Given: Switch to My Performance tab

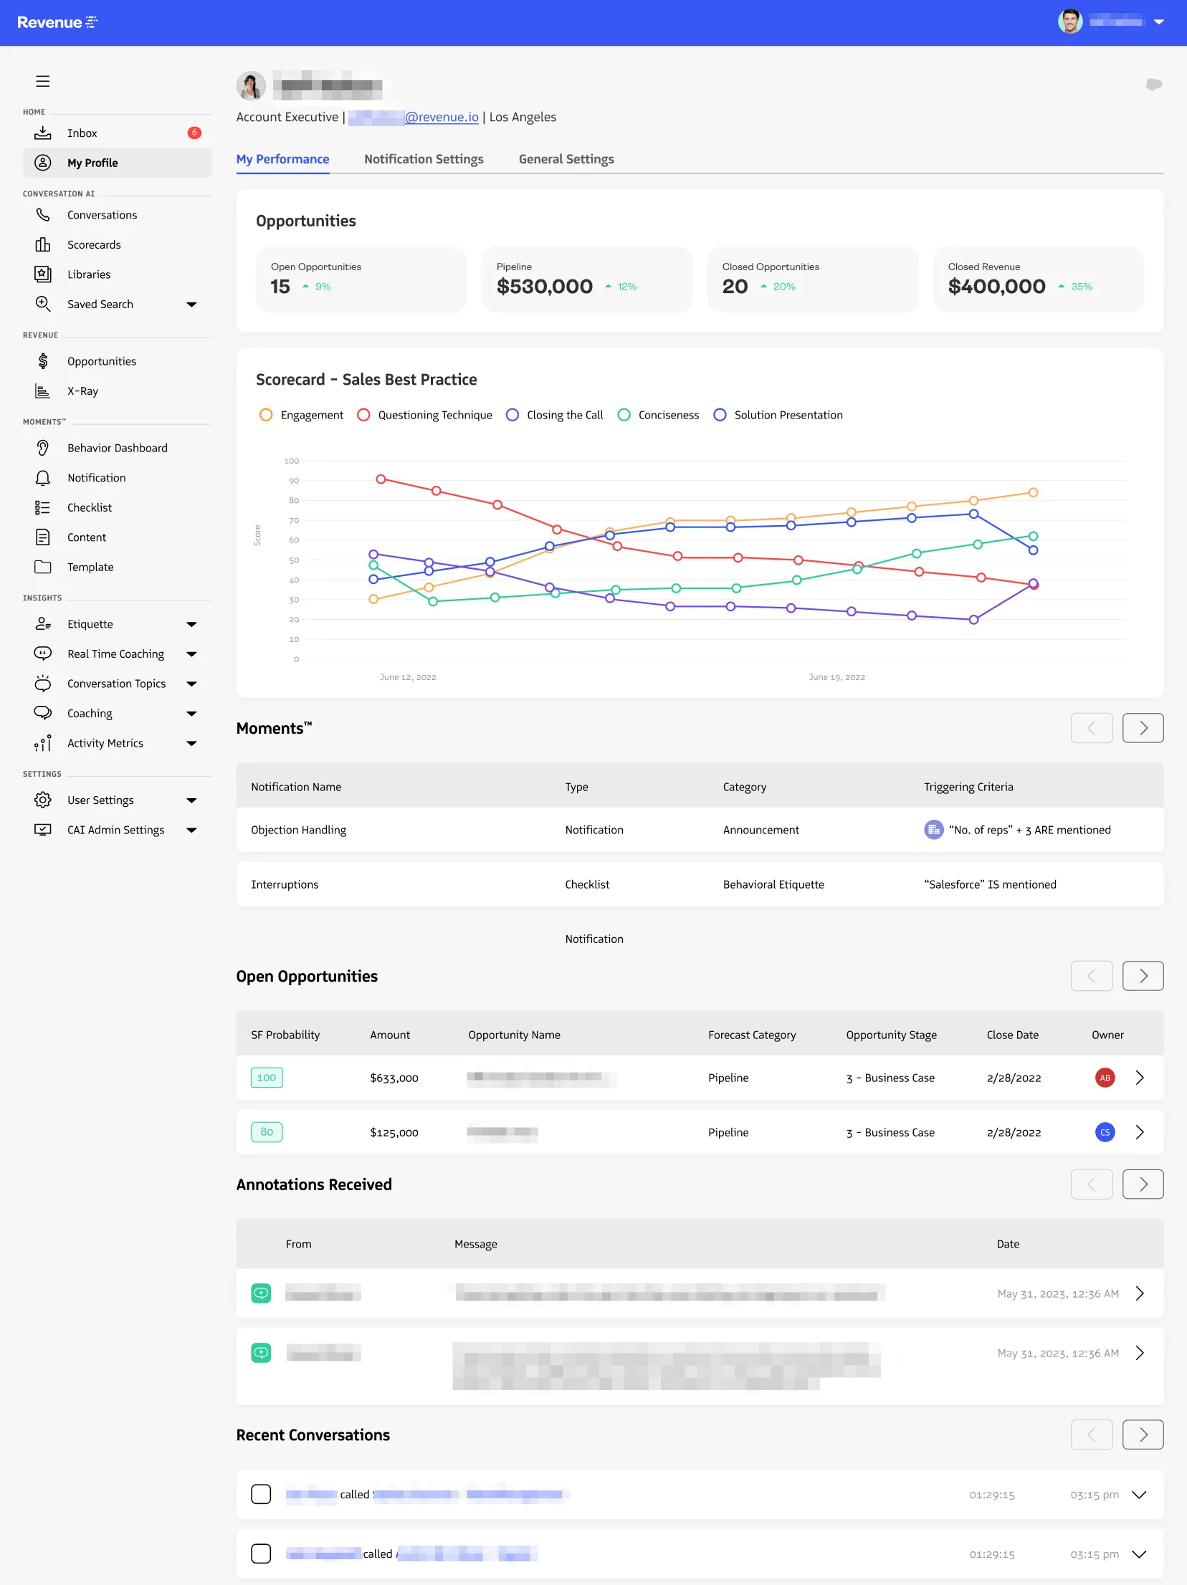Looking at the screenshot, I should (x=283, y=159).
